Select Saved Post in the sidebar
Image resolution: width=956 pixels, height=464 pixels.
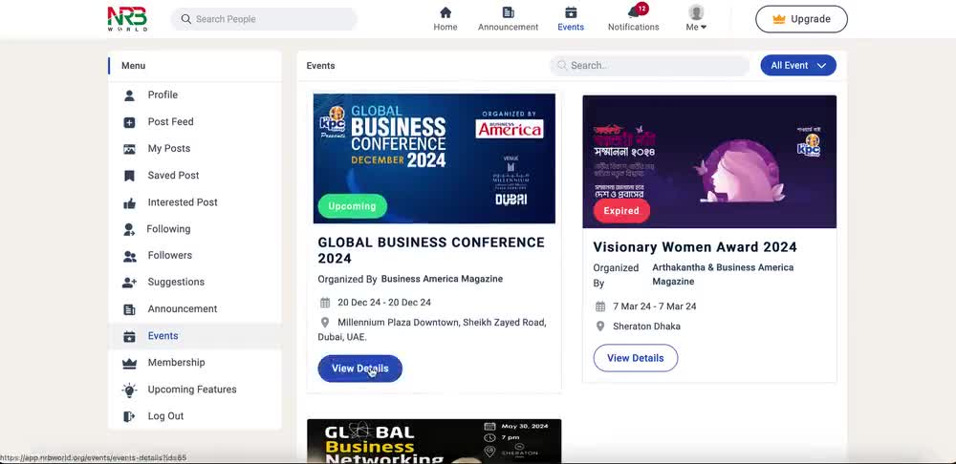(173, 176)
